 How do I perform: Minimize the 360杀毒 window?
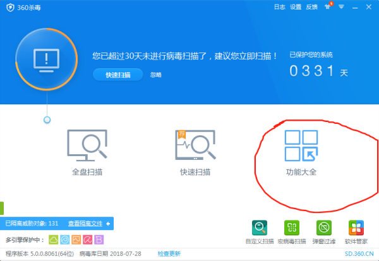click(355, 8)
